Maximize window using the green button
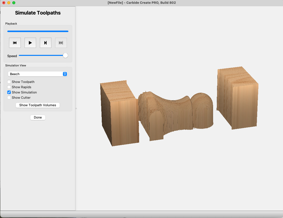 [x=14, y=3]
